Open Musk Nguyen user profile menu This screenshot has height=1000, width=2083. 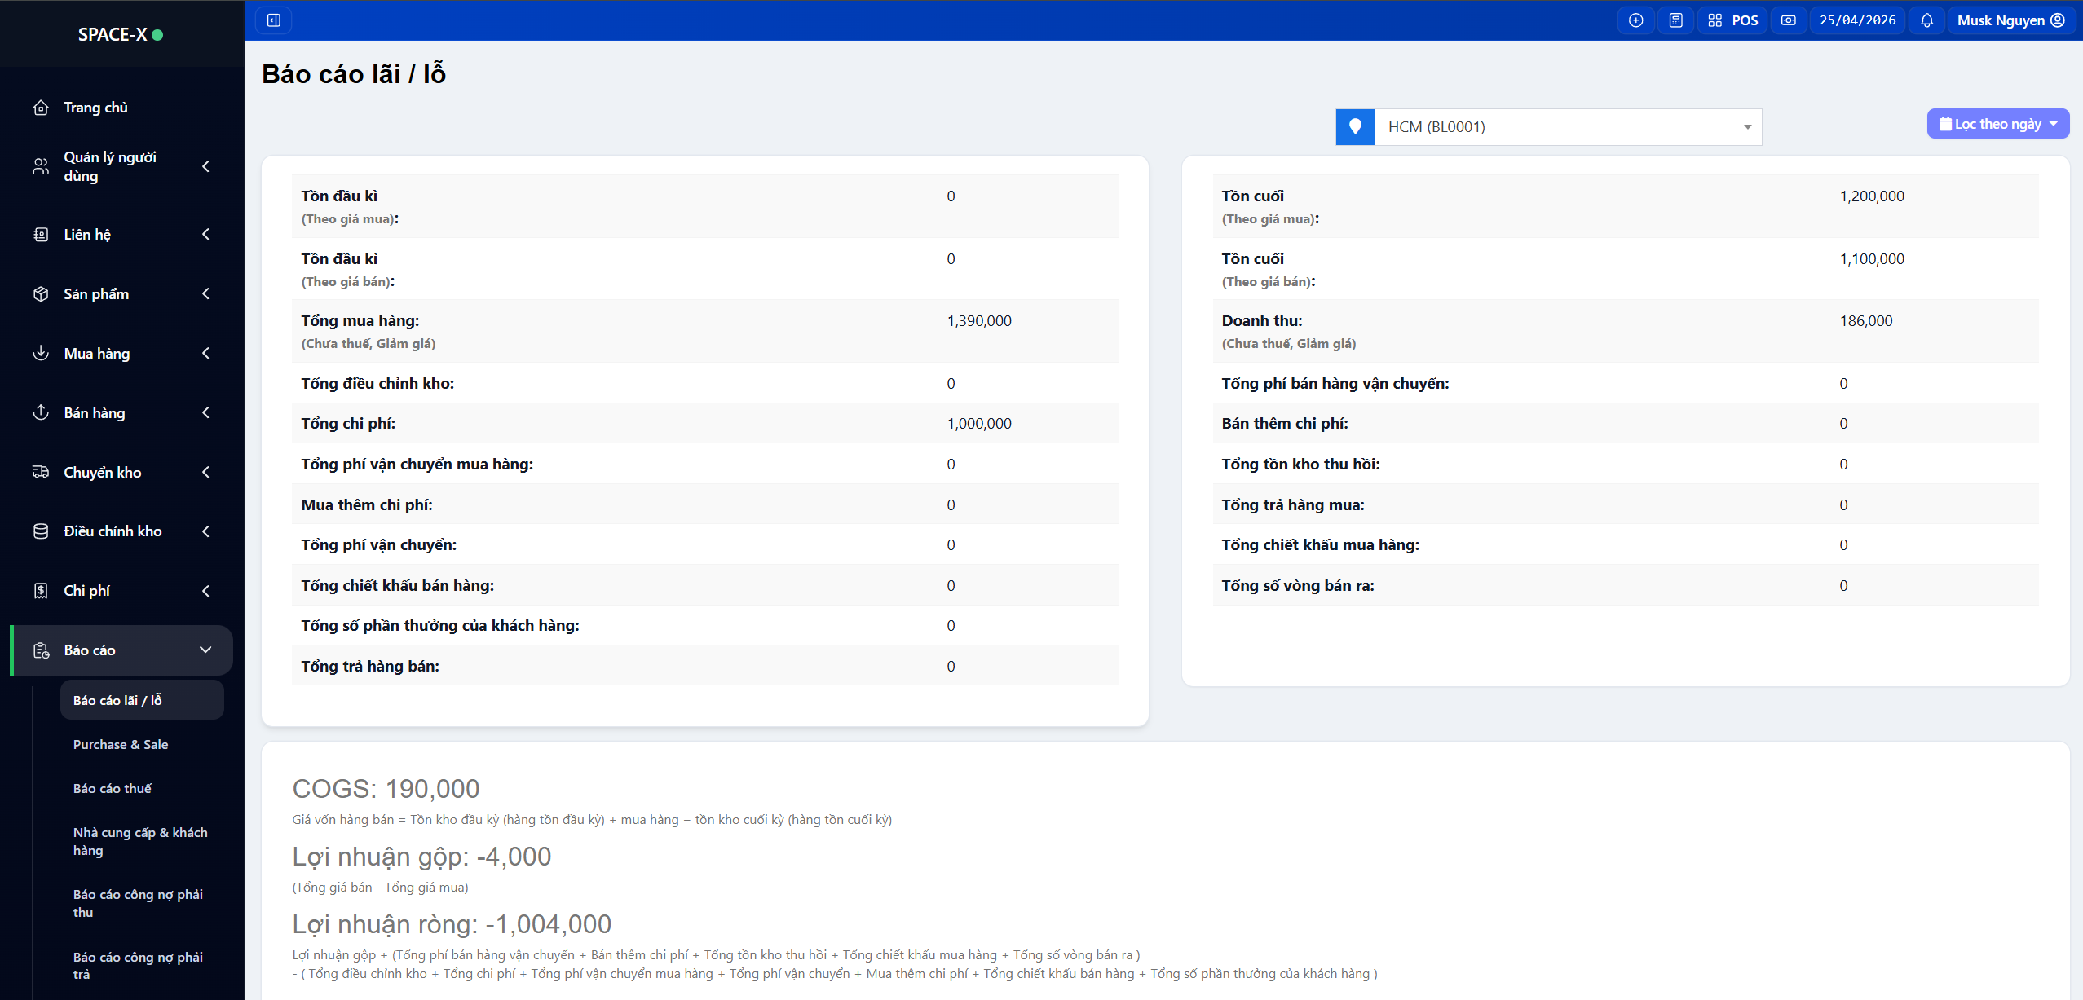pos(2010,20)
